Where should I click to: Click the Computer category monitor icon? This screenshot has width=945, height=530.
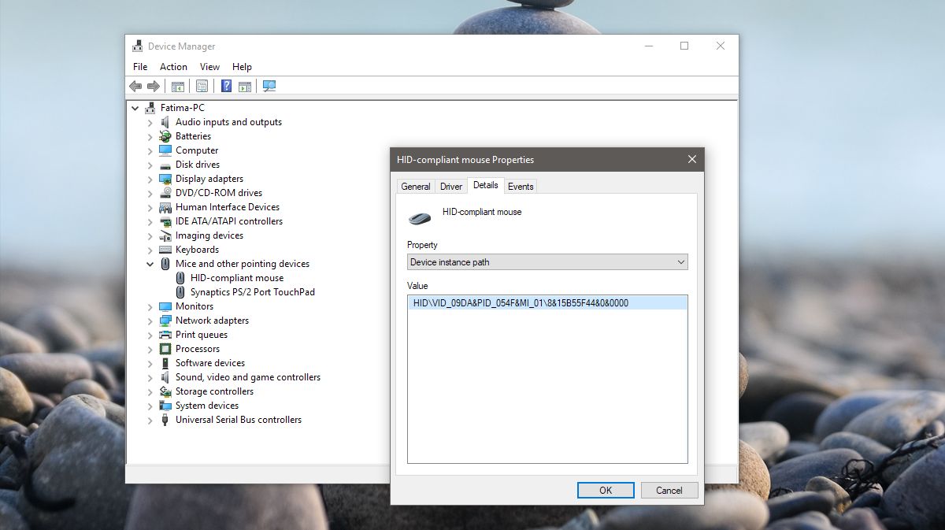(165, 150)
